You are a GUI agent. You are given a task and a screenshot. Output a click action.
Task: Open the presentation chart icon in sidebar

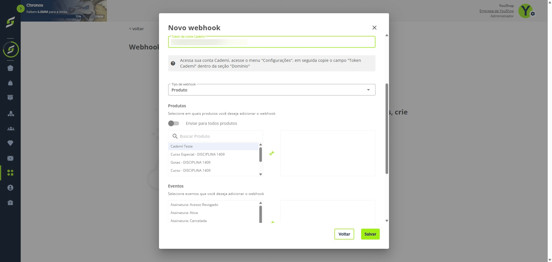10,98
